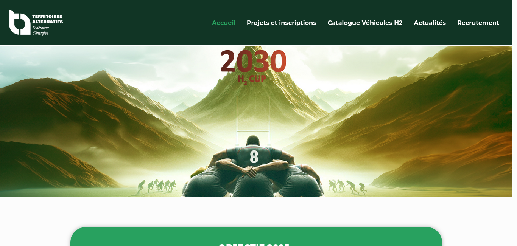Click the H2 CUP text logo

(x=252, y=79)
